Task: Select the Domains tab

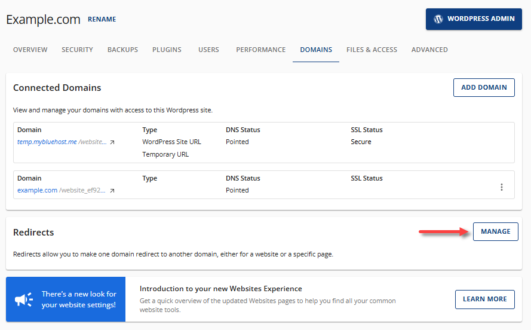Action: pos(316,50)
